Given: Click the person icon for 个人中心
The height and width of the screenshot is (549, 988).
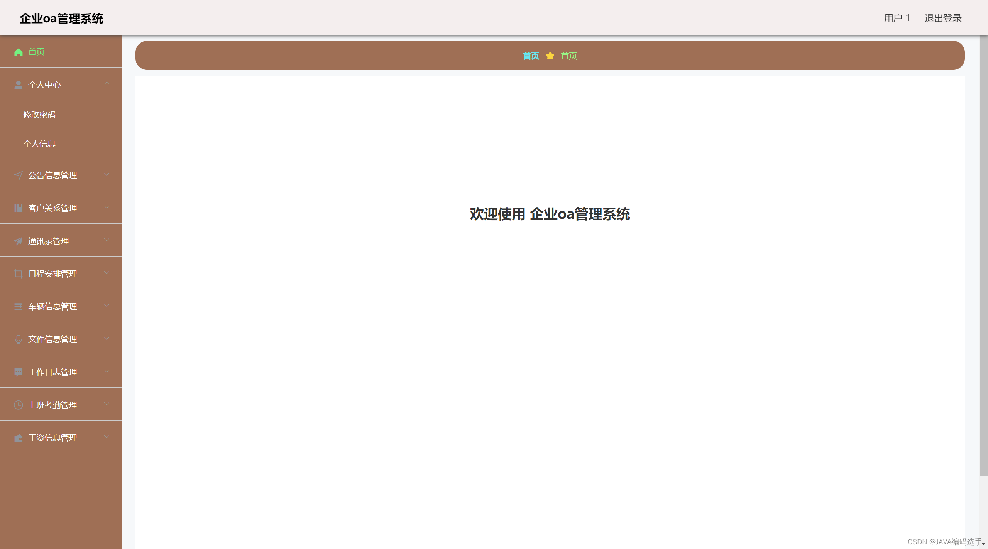Looking at the screenshot, I should pyautogui.click(x=18, y=85).
